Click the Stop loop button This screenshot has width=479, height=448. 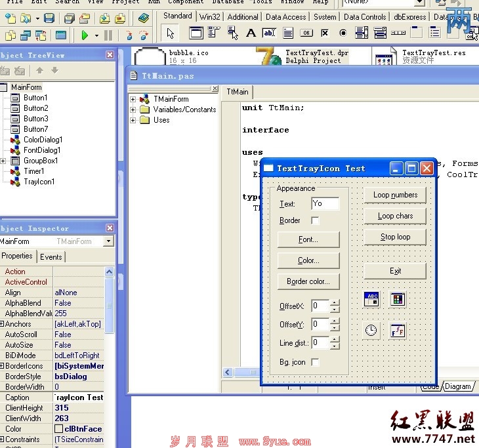(395, 237)
